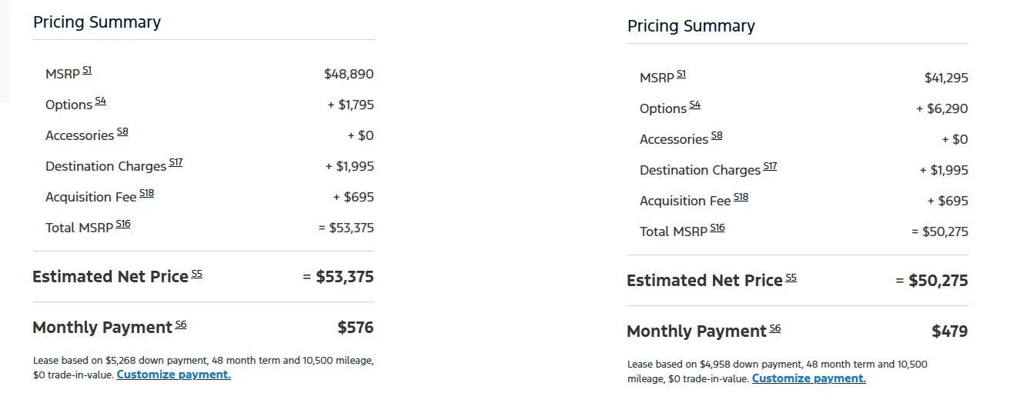1010x403 pixels.
Task: Open the S17 footnote beside left Destination Charges
Action: tap(176, 162)
